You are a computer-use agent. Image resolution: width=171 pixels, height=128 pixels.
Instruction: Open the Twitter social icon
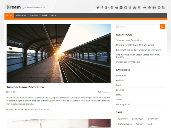(98, 7)
